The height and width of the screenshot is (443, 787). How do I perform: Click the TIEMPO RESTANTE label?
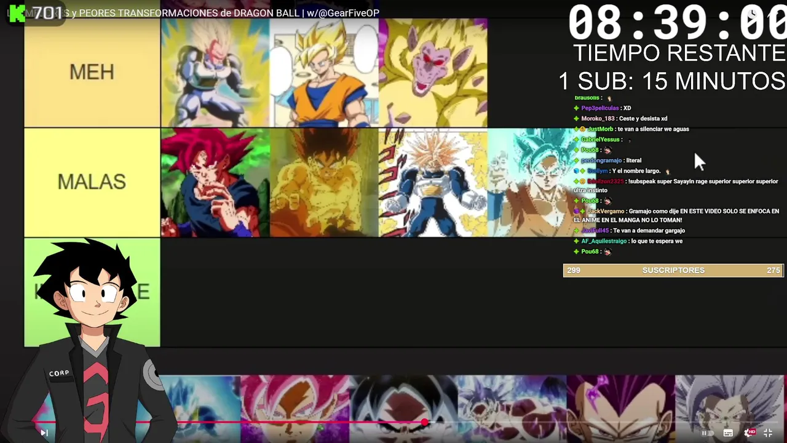[x=679, y=54]
